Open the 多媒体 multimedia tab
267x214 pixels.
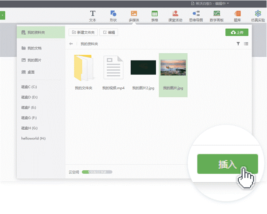click(134, 16)
